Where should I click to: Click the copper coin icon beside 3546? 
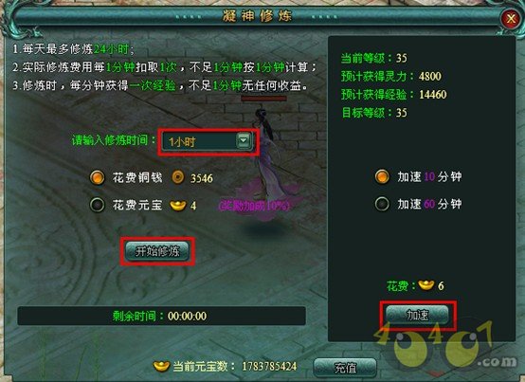pos(178,177)
